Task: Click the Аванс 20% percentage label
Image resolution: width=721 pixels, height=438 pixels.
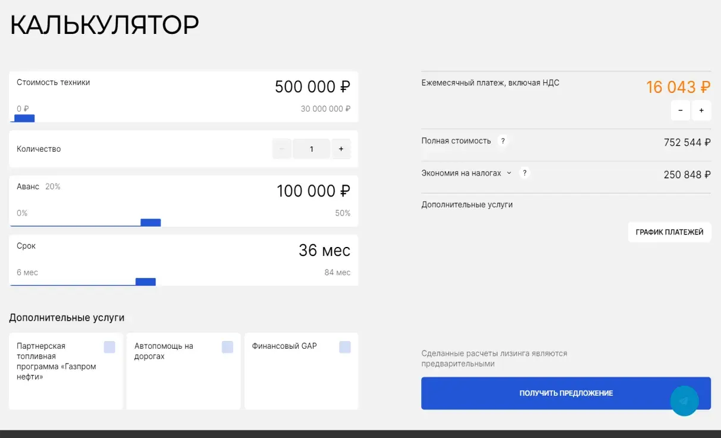Action: pos(53,187)
